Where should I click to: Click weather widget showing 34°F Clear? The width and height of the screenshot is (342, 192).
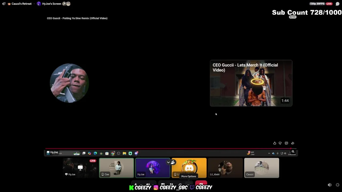(x=251, y=153)
